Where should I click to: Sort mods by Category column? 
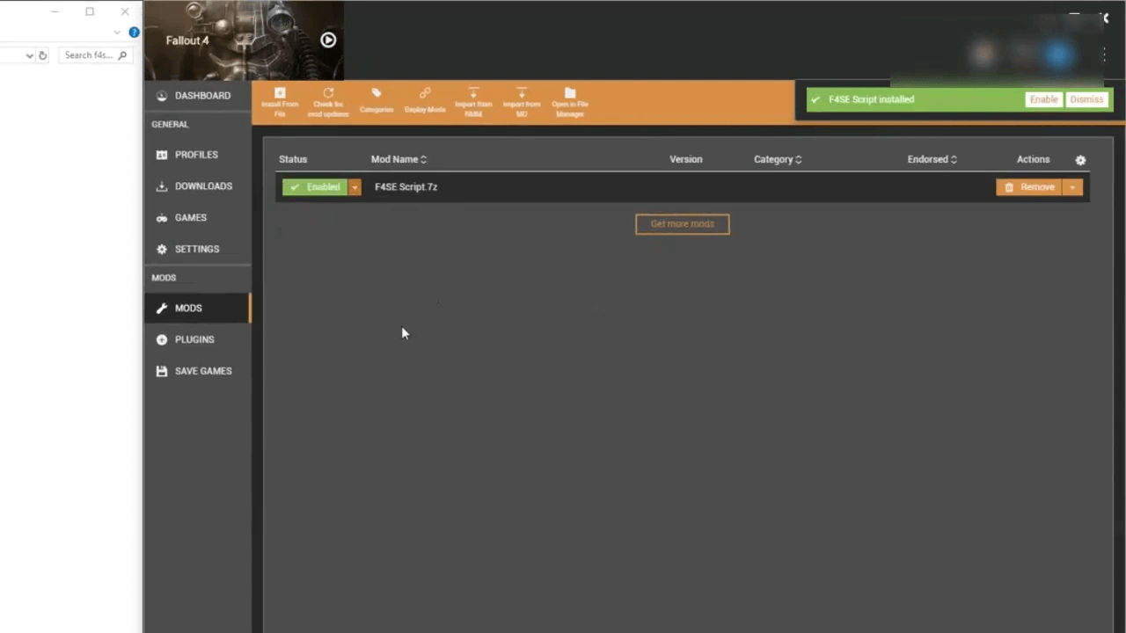(x=778, y=159)
